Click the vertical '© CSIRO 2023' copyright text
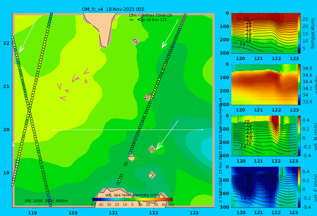Viewport: 317px width, 216px height. 220,190
